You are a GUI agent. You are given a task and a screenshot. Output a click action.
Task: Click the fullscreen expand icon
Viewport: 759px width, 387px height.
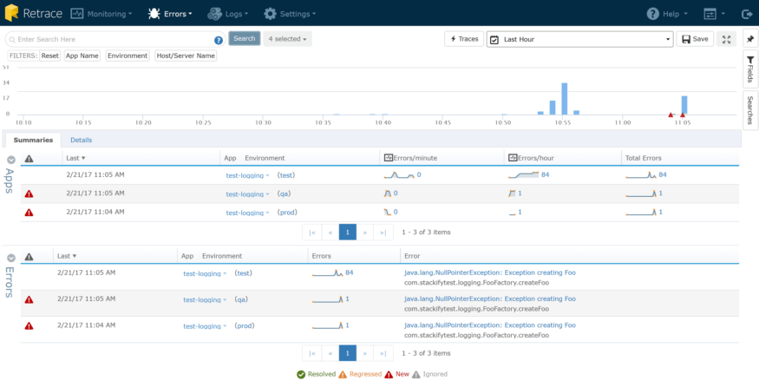726,39
